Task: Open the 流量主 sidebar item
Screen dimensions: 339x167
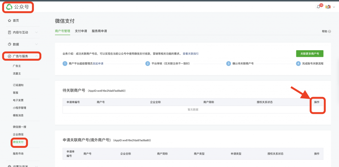Action: (17, 74)
